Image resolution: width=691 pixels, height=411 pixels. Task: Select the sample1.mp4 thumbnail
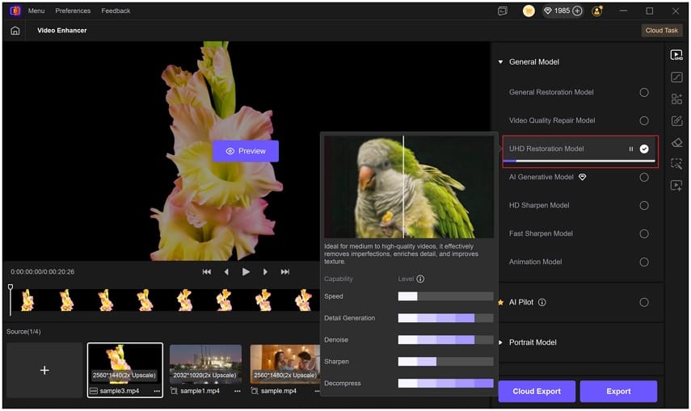205,365
